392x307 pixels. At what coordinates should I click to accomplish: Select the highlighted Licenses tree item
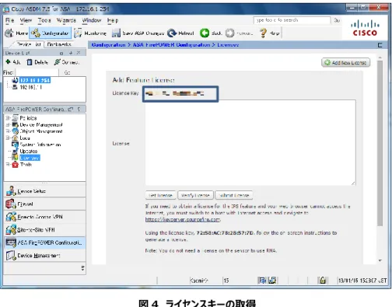click(x=30, y=158)
